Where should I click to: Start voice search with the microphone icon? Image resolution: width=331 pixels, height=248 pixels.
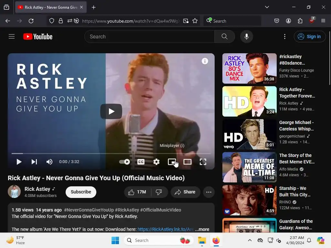[246, 36]
